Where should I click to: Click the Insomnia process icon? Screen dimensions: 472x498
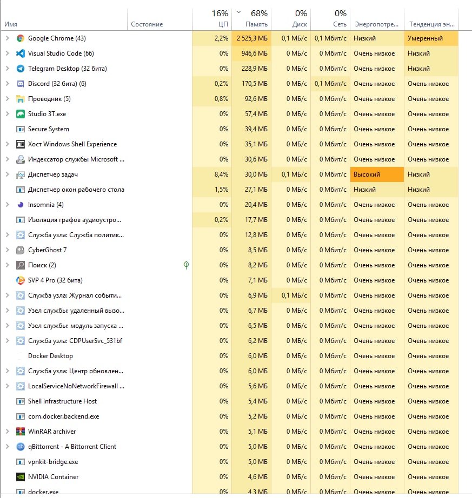click(x=21, y=205)
